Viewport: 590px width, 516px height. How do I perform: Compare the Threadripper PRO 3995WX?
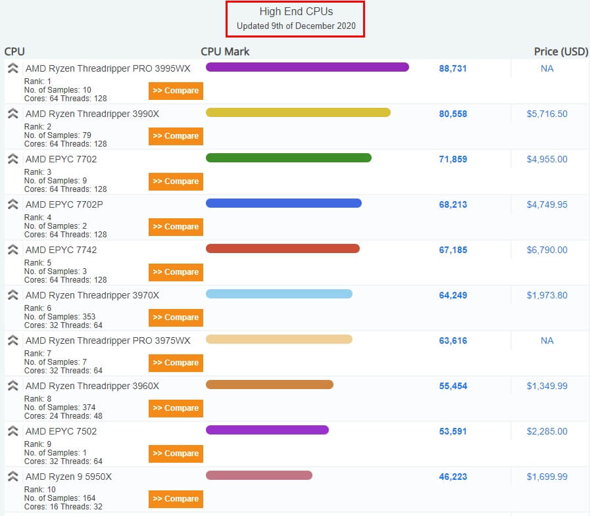[x=176, y=91]
